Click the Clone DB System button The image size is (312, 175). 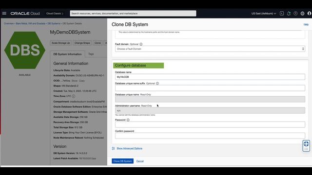tap(122, 161)
